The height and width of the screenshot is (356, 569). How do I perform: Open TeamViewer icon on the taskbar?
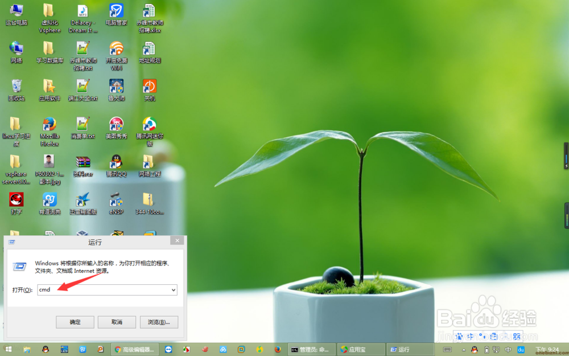click(x=168, y=350)
